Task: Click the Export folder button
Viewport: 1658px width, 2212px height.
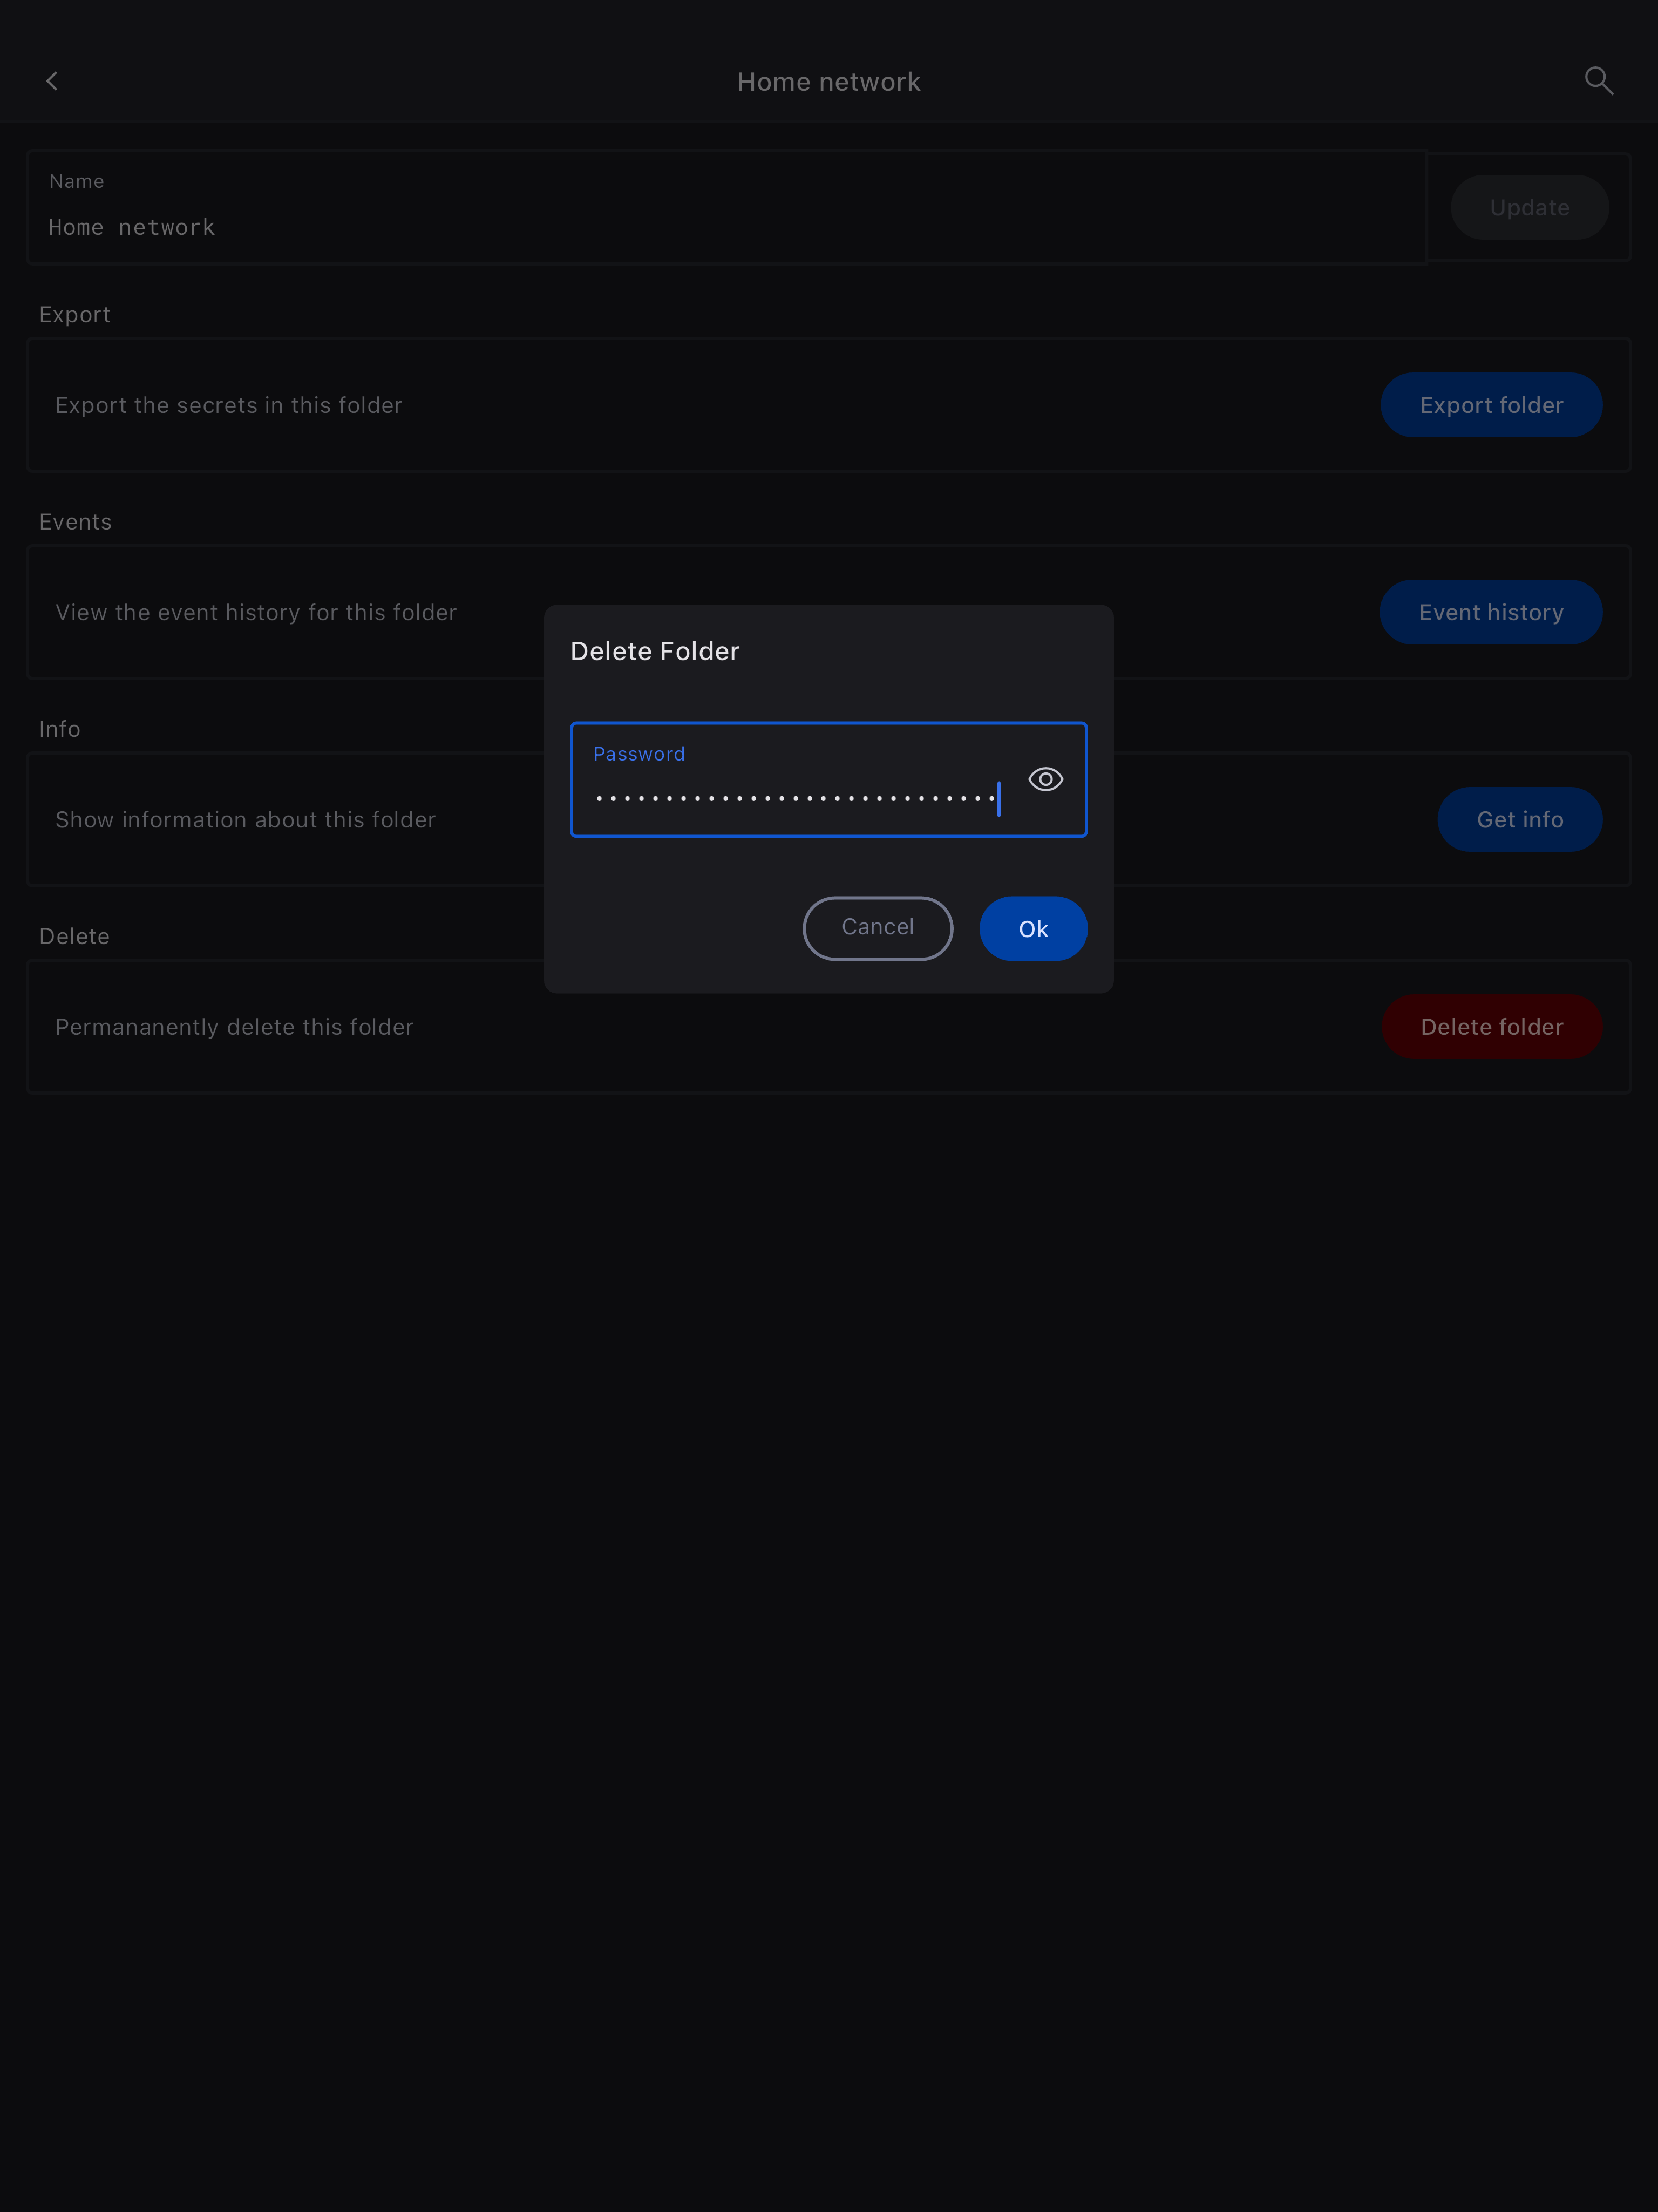Action: (x=1490, y=405)
